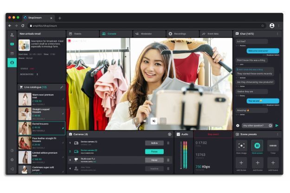Go back in browser history
Viewport: 290px width, 193px height.
pos(10,25)
